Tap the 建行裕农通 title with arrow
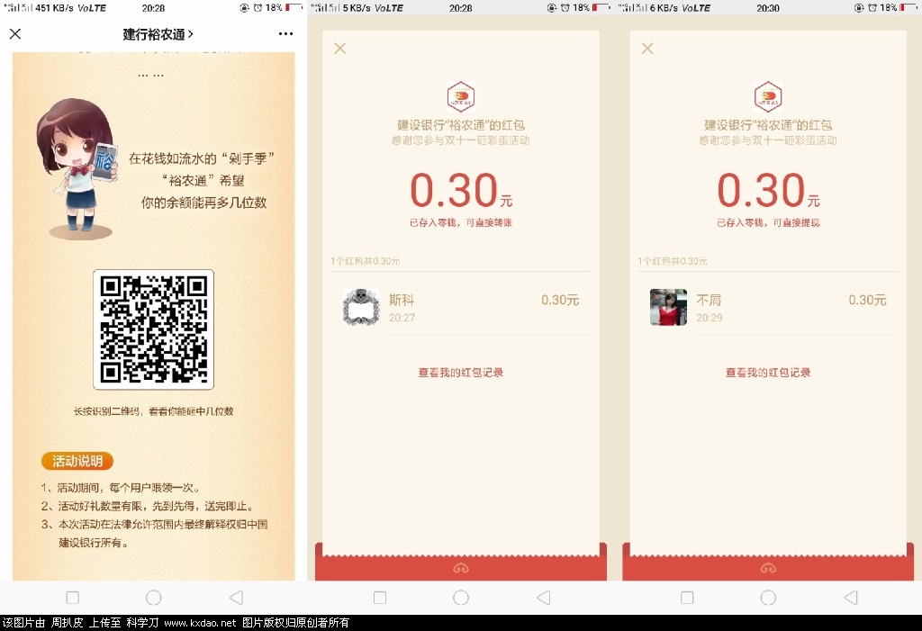 click(158, 35)
